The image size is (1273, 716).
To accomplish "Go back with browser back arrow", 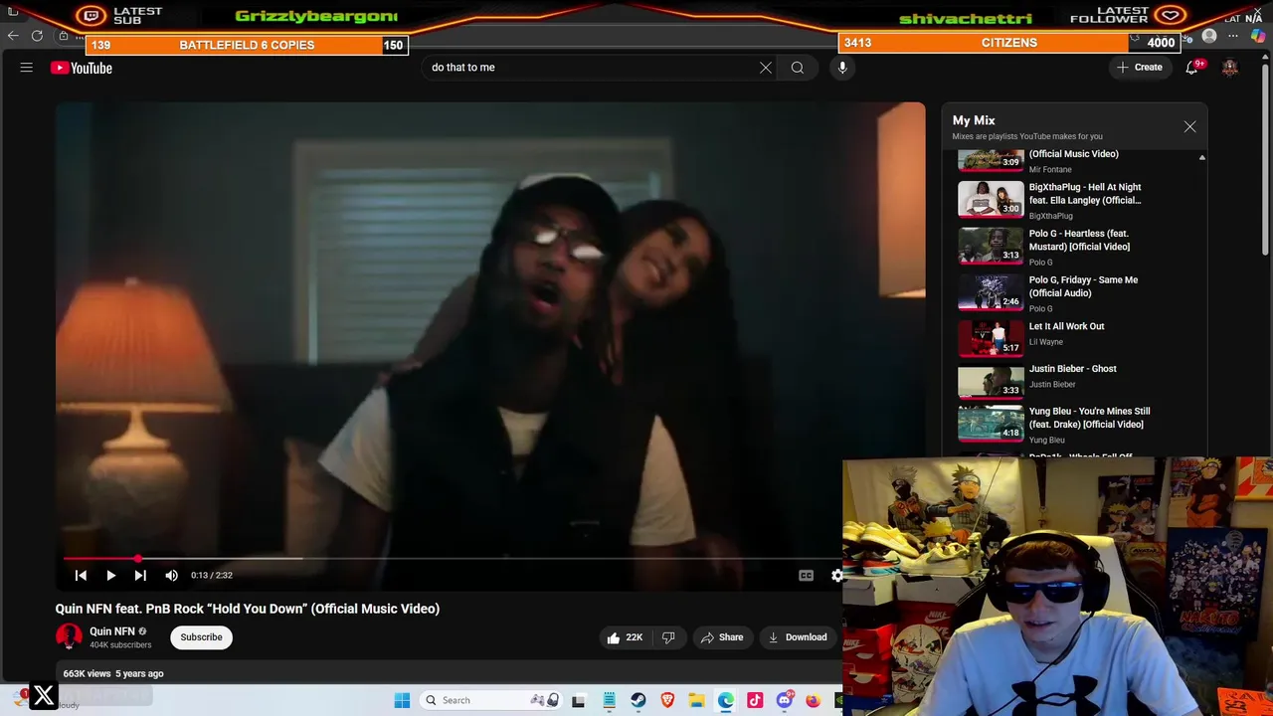I will point(13,36).
